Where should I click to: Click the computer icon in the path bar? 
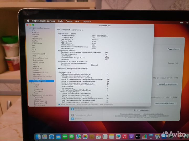coord(59,105)
